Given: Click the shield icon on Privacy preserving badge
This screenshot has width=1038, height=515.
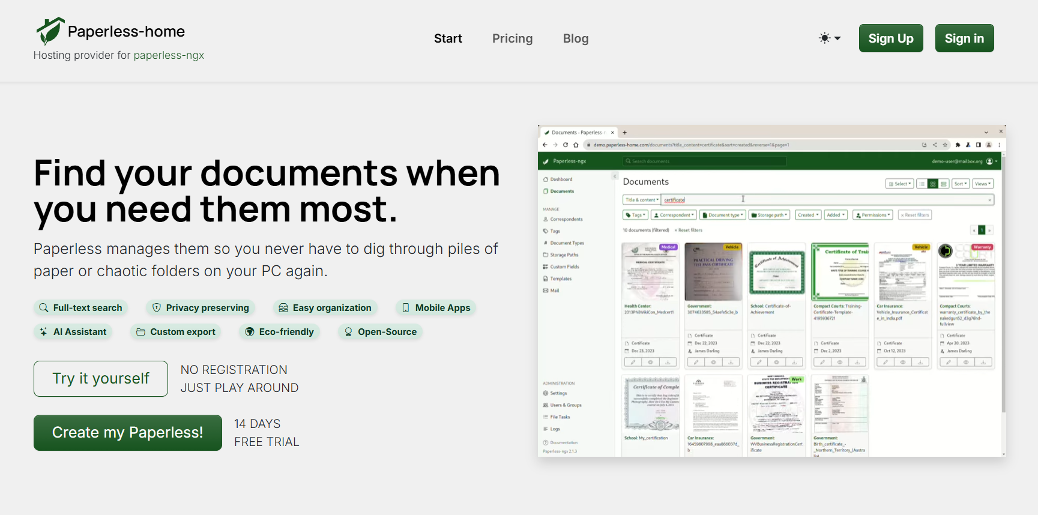Looking at the screenshot, I should coord(157,308).
